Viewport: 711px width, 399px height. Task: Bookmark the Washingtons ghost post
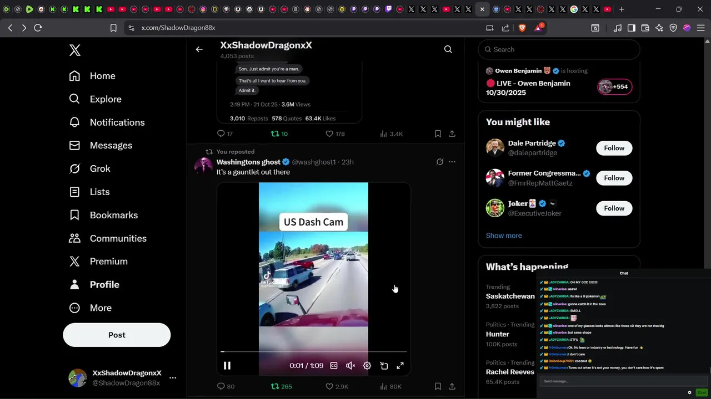coord(438,386)
